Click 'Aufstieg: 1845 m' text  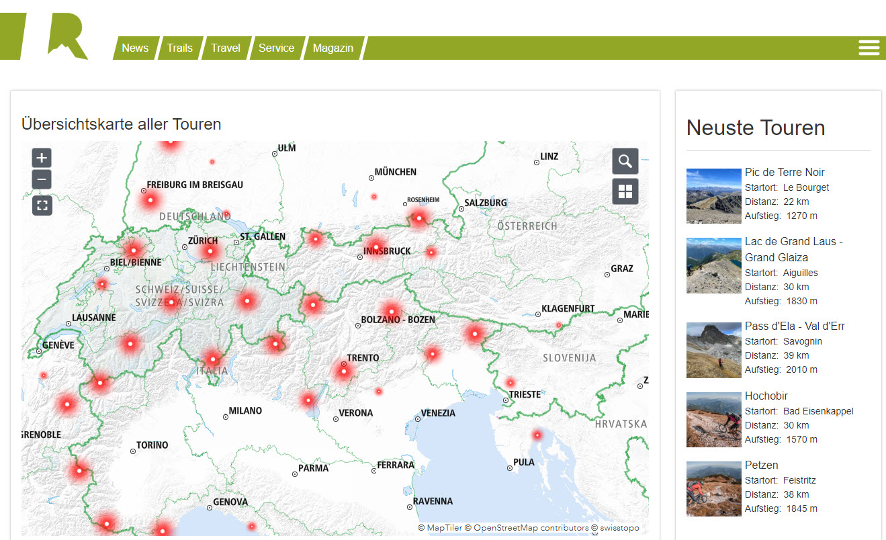pos(781,508)
